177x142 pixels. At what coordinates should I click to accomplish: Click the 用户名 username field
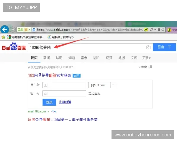click(64, 85)
